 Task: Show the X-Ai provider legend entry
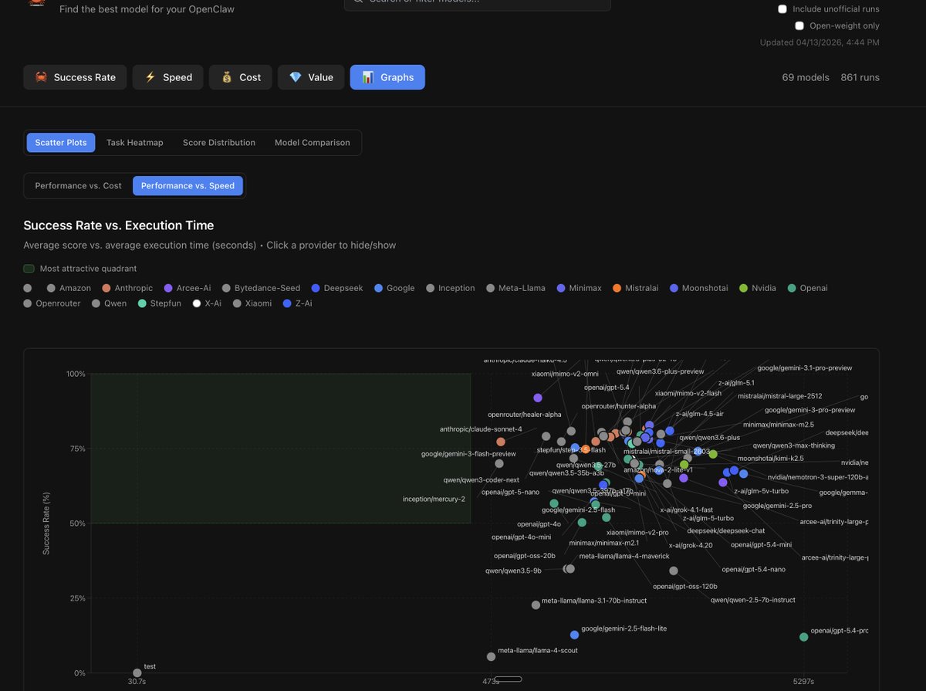[x=208, y=303]
